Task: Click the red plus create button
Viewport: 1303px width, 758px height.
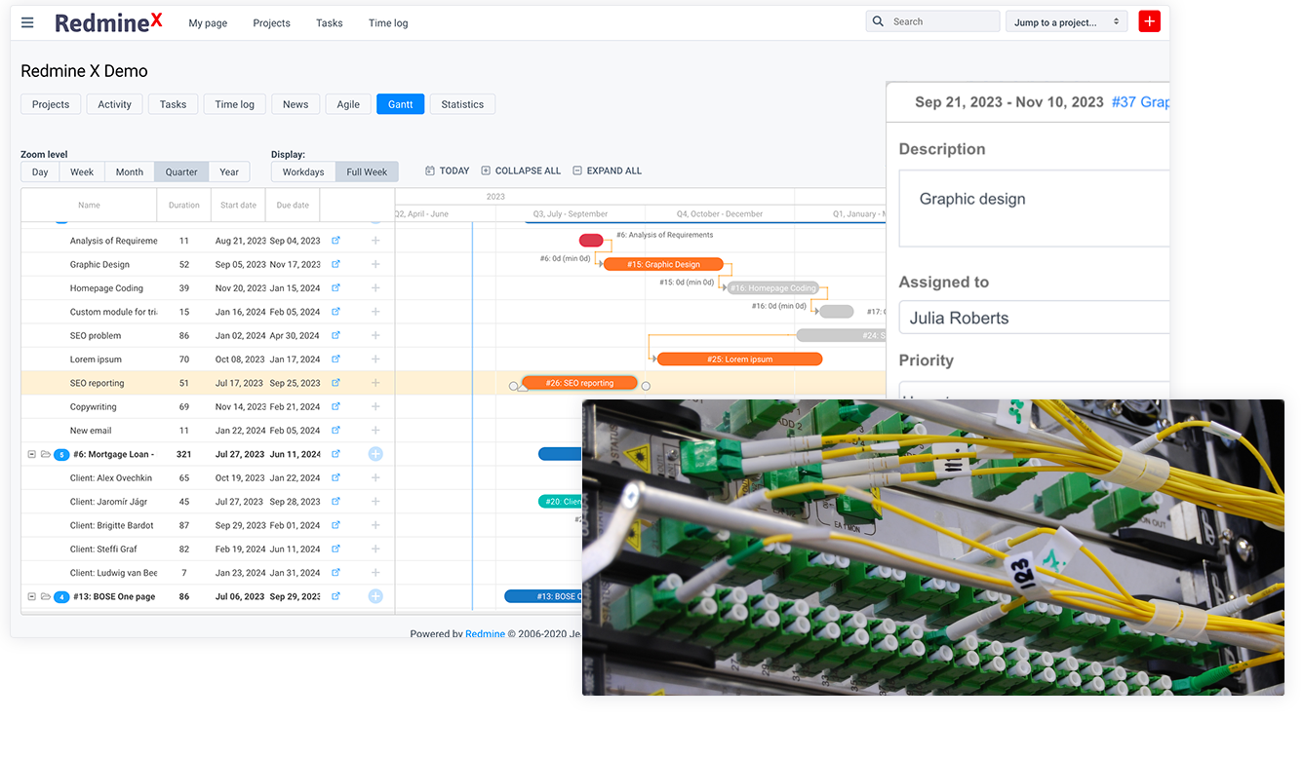Action: (x=1150, y=21)
